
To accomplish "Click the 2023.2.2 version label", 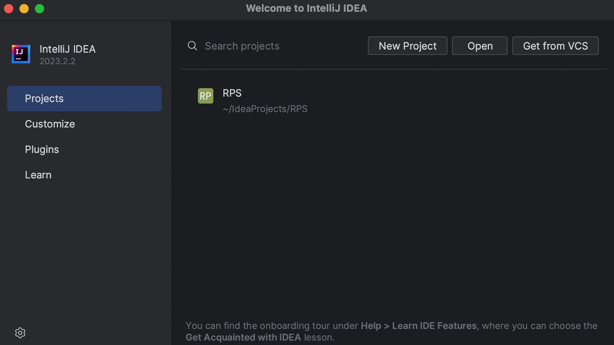I will click(x=57, y=61).
